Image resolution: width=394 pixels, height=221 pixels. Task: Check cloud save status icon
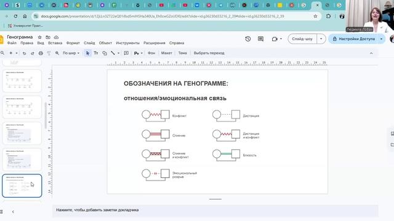coord(56,37)
